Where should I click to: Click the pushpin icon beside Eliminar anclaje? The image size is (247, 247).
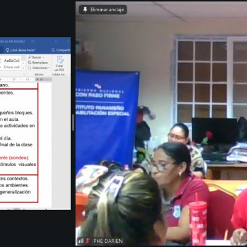point(85,9)
